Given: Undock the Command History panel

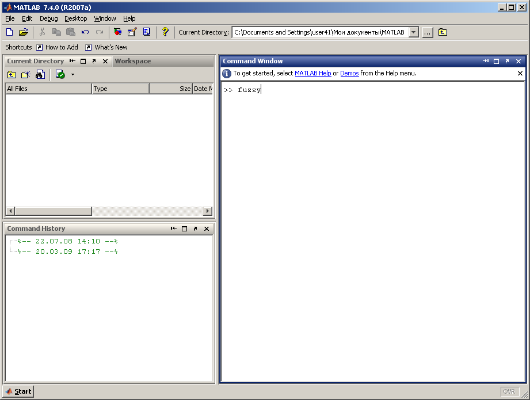Looking at the screenshot, I should click(x=196, y=229).
